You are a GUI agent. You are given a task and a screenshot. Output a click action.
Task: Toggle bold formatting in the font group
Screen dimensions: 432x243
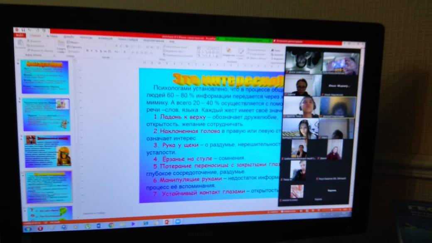point(88,51)
